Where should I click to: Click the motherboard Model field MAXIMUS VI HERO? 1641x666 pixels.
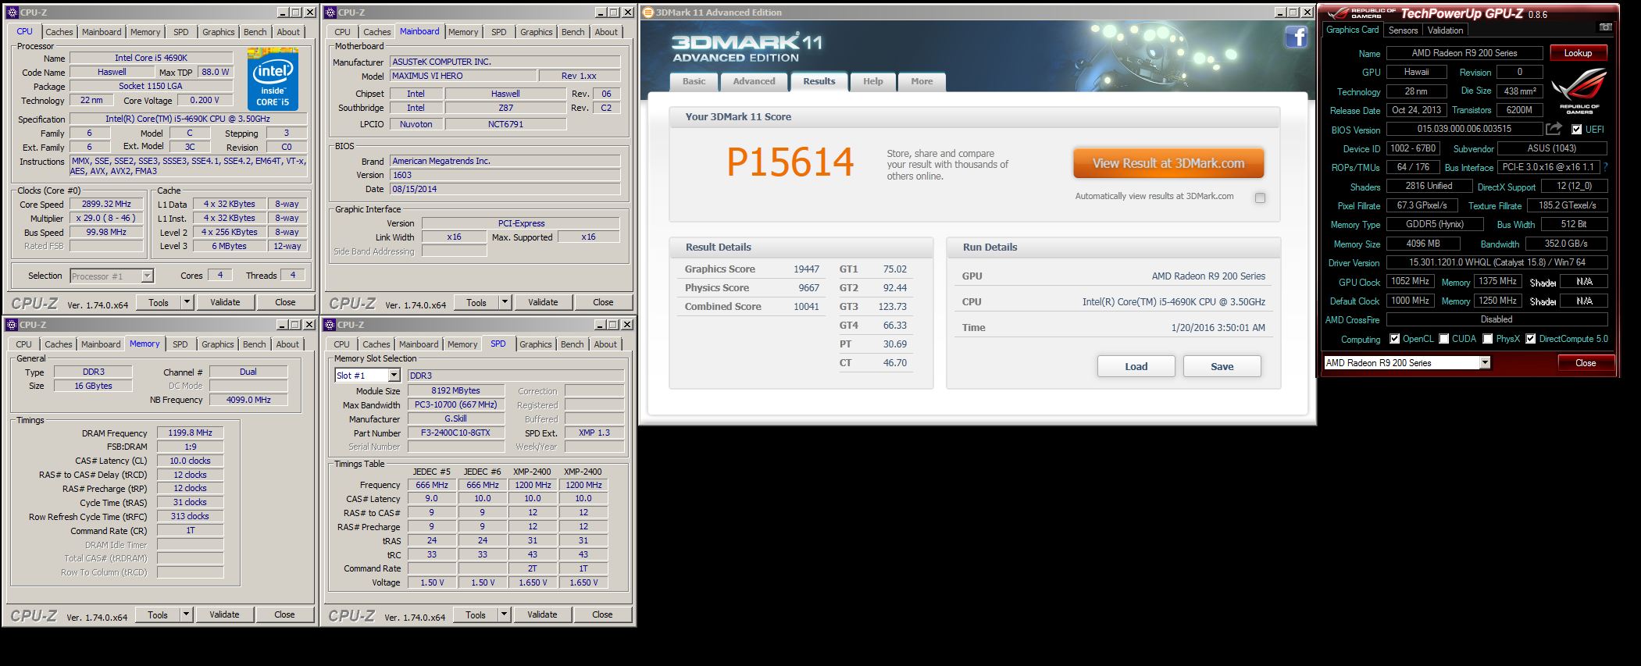pos(463,76)
